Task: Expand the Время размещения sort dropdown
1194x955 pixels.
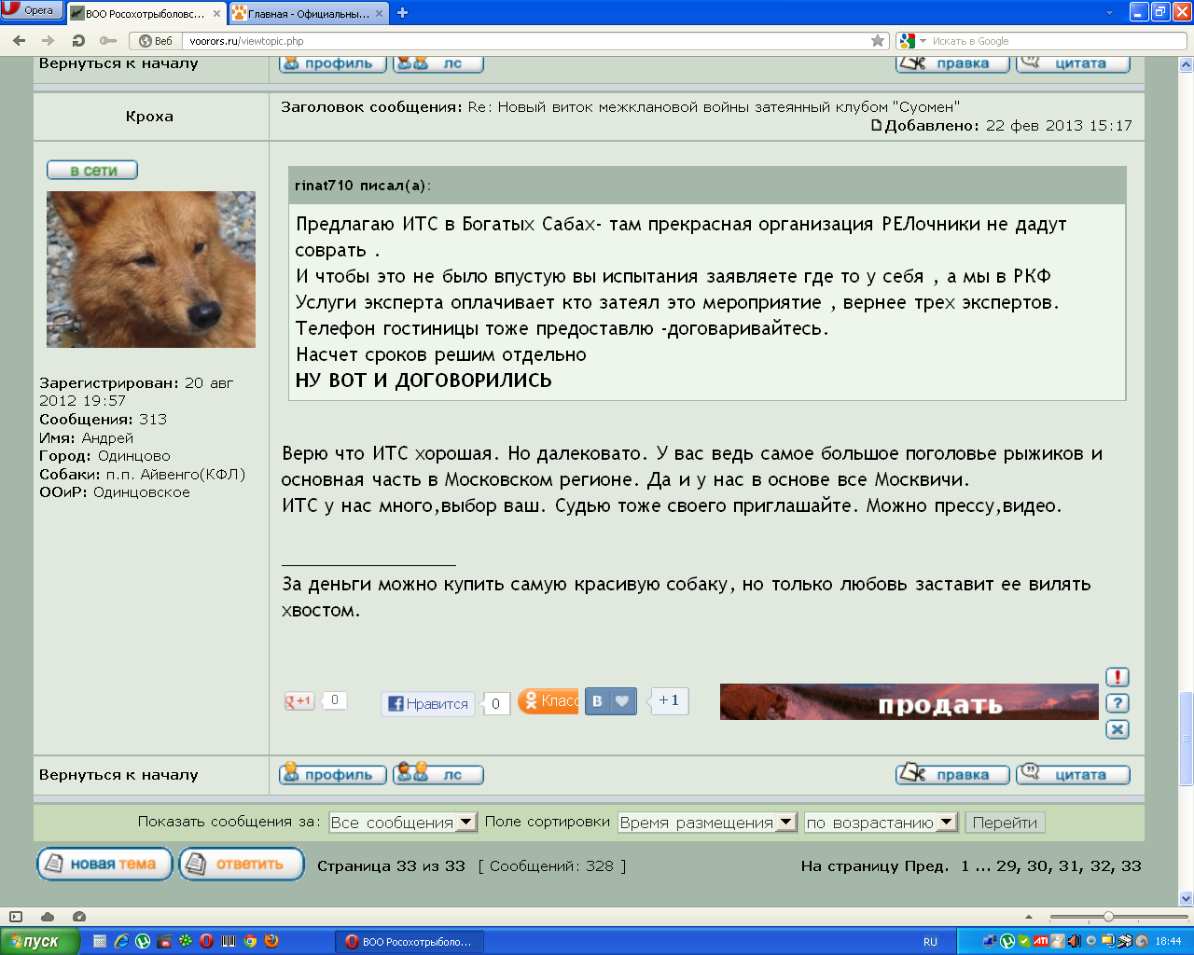Action: (x=707, y=823)
